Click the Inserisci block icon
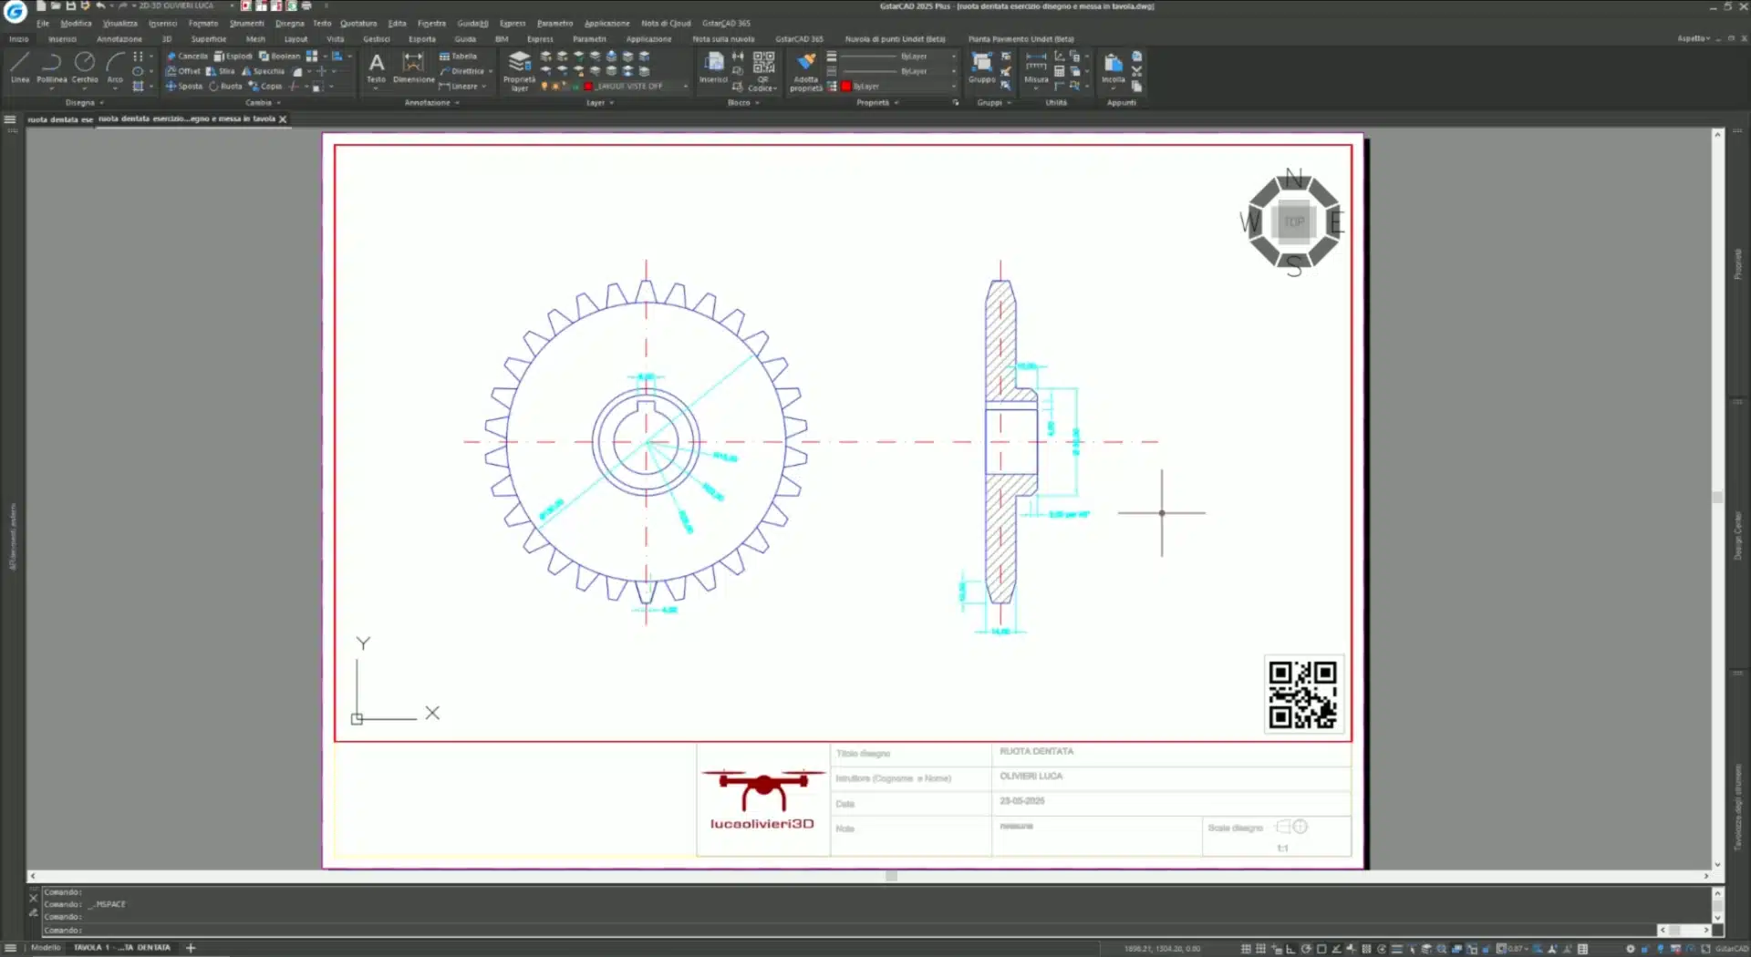The height and width of the screenshot is (957, 1751). click(x=713, y=68)
